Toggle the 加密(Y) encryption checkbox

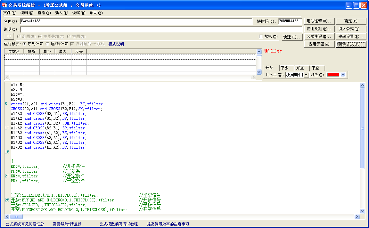click(261, 37)
